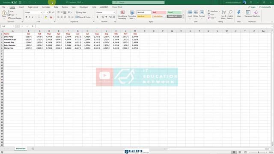Viewport: 274px width, 154px height.
Task: Click the Accounting Number Format currency icon
Action: 98,17
